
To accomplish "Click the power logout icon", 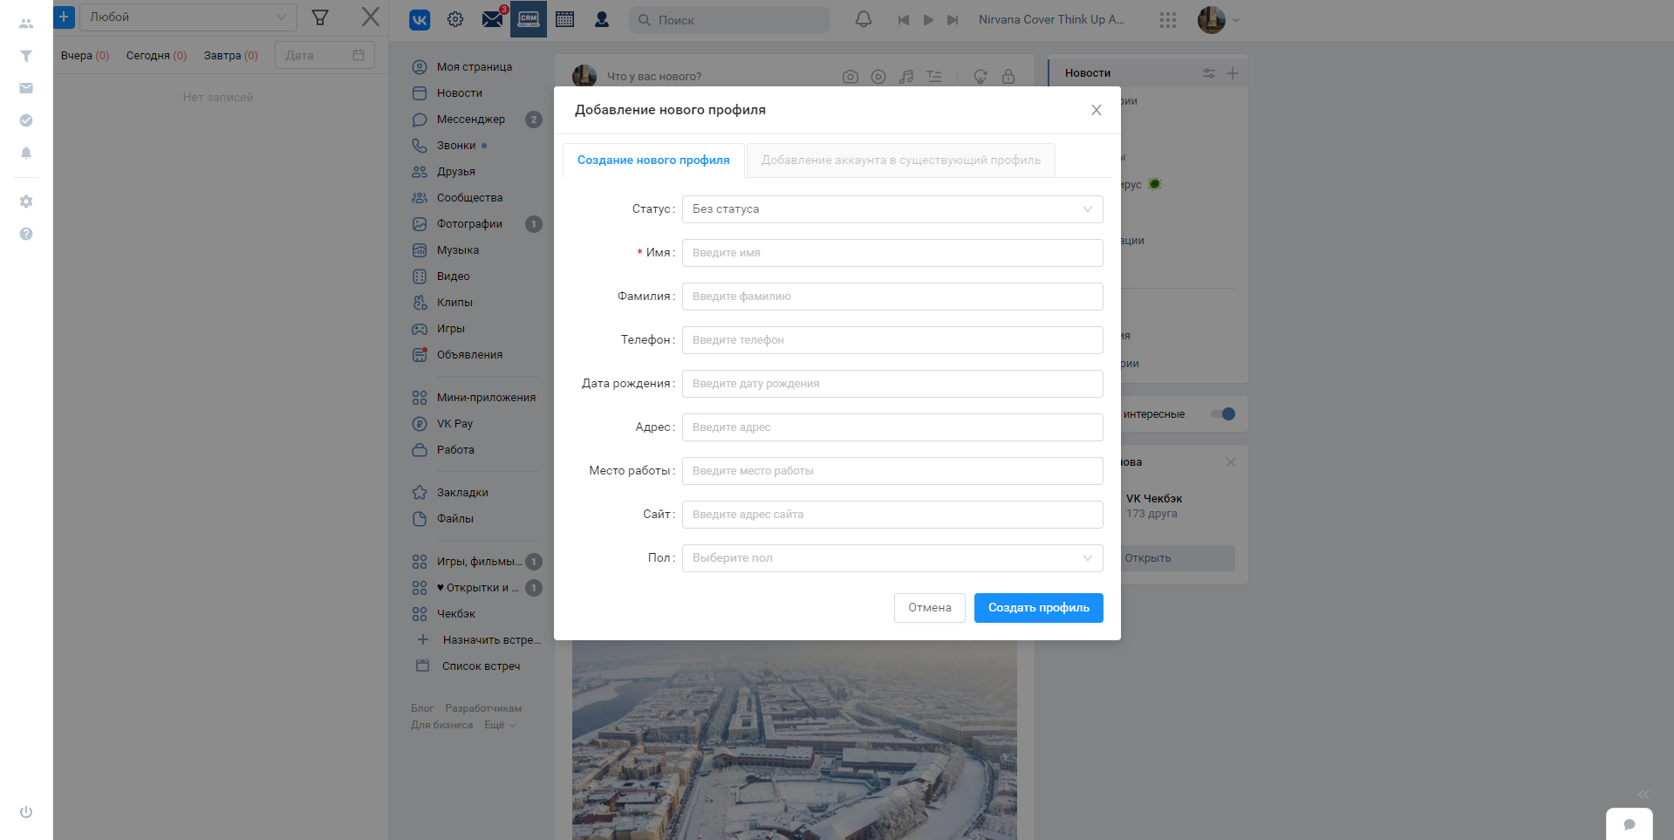I will pyautogui.click(x=26, y=812).
